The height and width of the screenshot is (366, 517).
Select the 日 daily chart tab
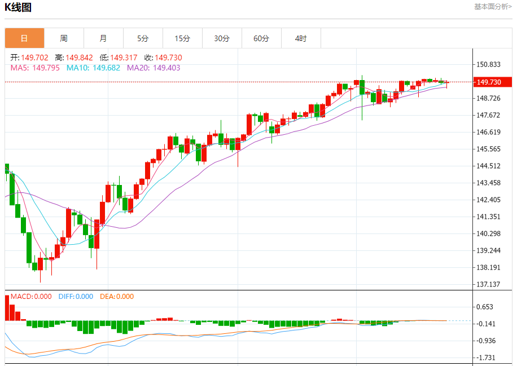24,38
